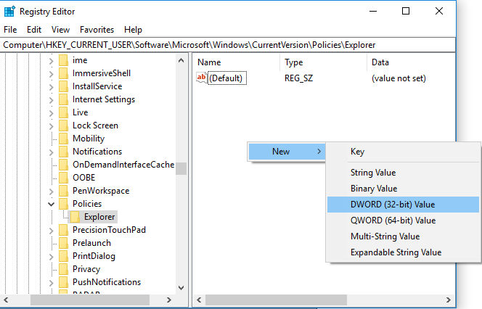482x309 pixels.
Task: Choose Multi-String Value option
Action: tap(403, 236)
